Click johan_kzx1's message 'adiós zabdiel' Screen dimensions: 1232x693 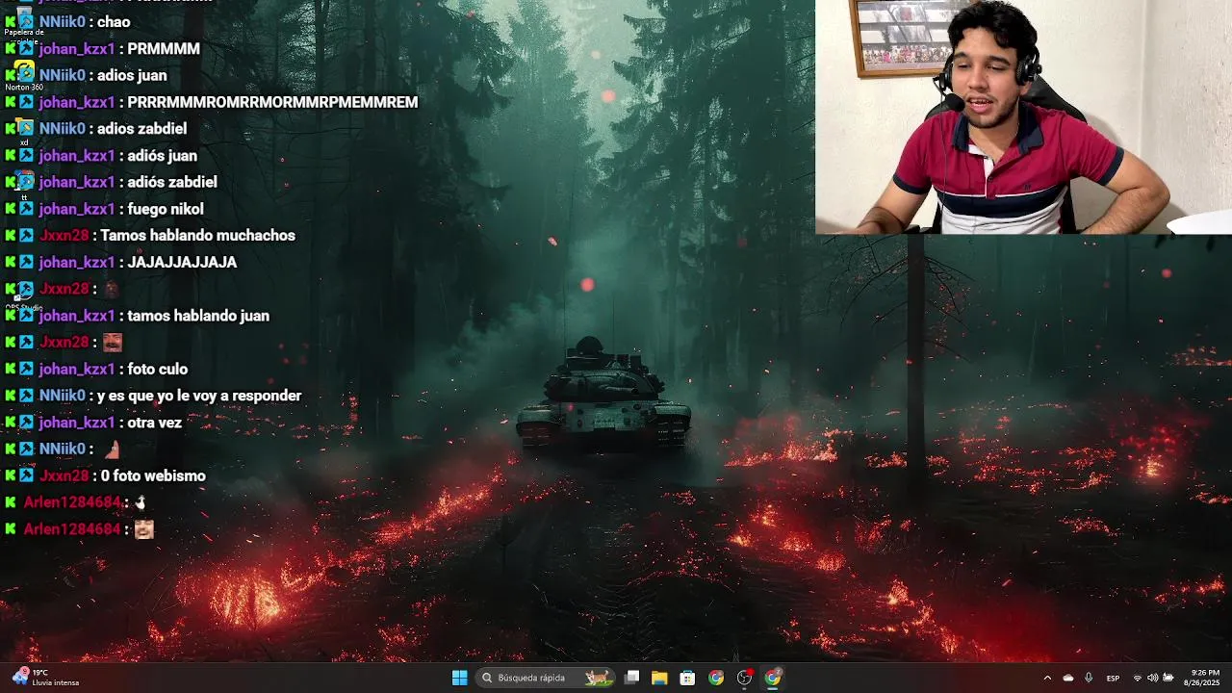tap(172, 182)
